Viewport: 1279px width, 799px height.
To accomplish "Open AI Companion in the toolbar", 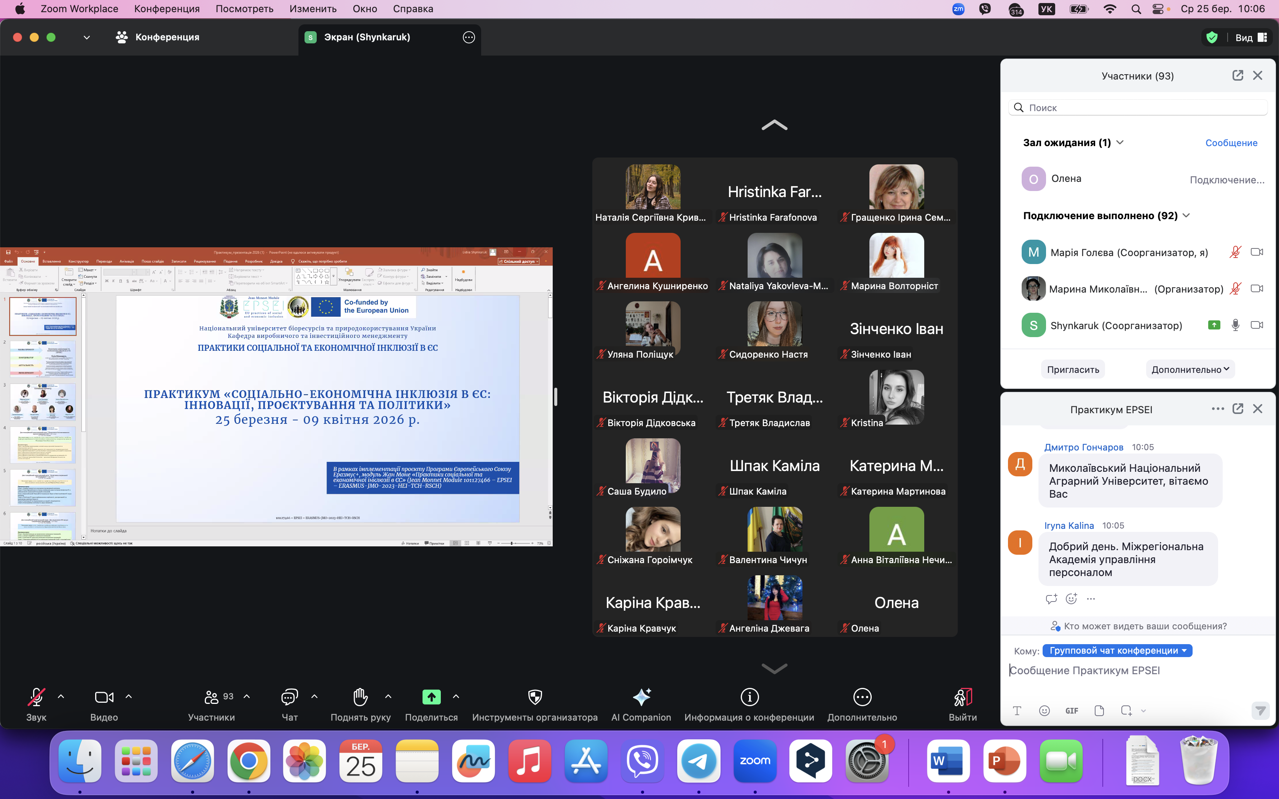I will [x=641, y=697].
